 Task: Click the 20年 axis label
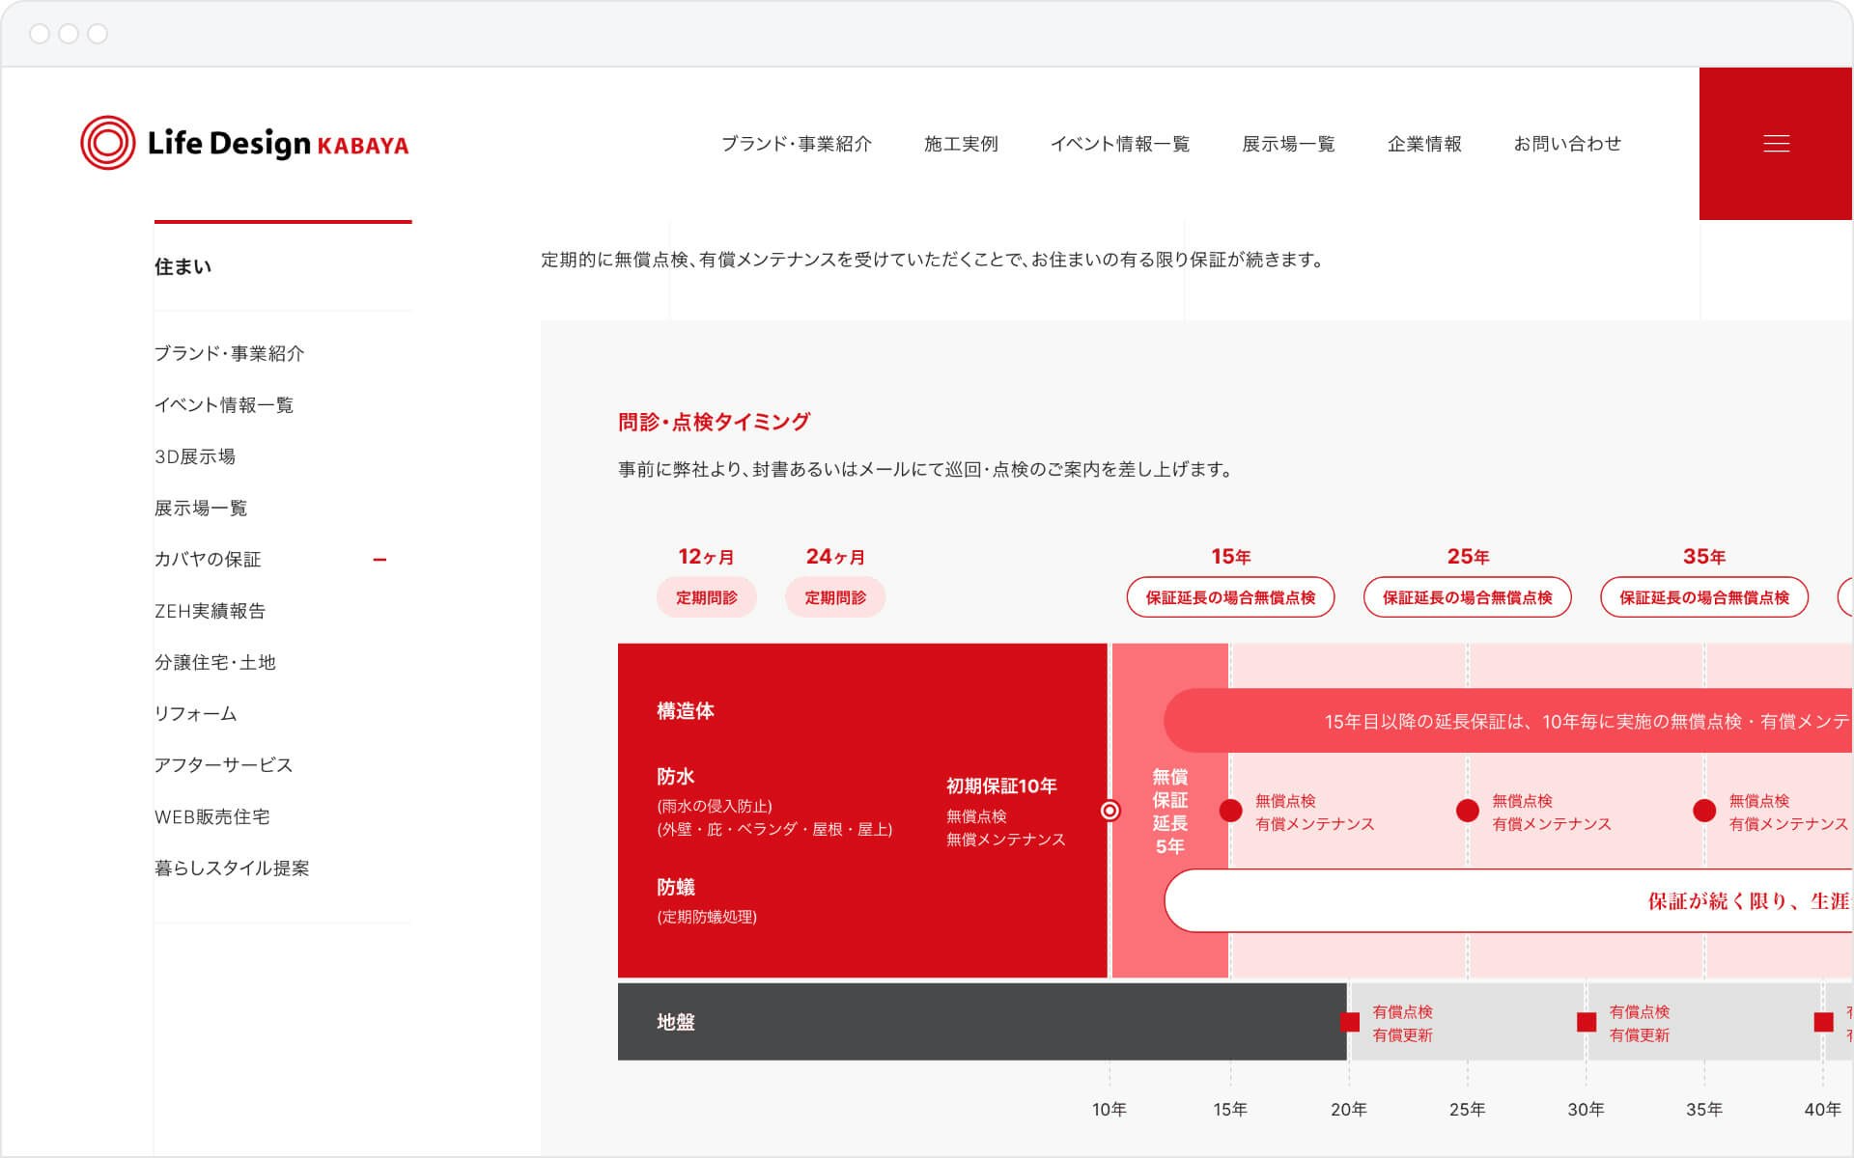1349,1110
